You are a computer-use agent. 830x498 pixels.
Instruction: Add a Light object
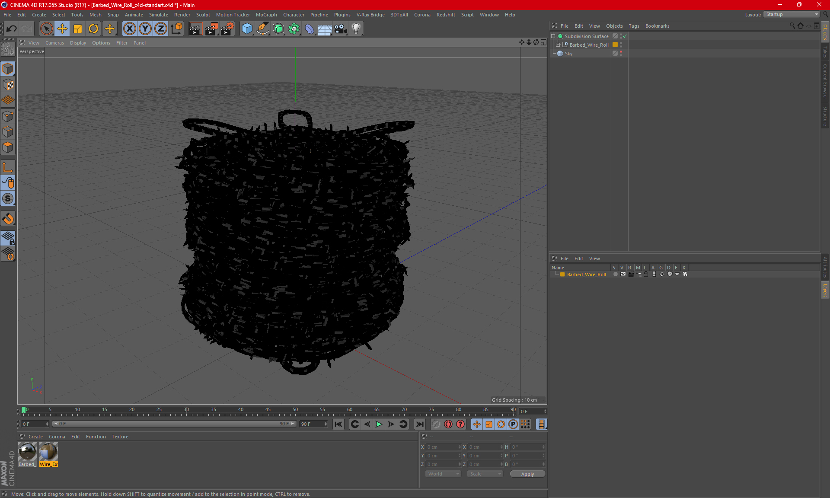(x=356, y=29)
